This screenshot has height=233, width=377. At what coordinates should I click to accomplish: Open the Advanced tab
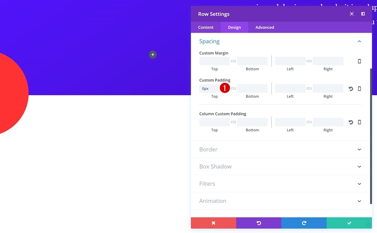pyautogui.click(x=265, y=27)
